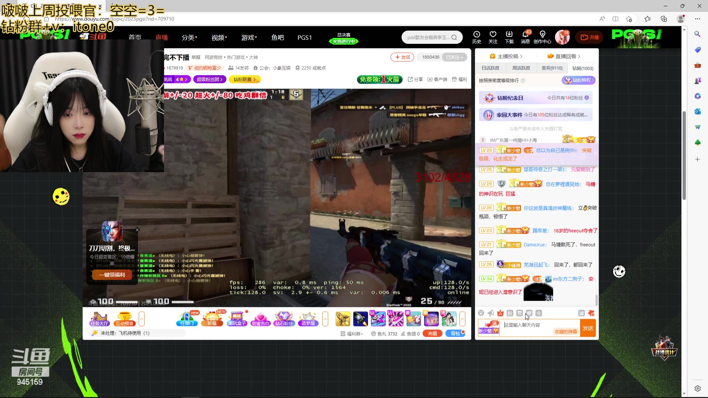Screen dimensions: 708x398
Task: Open 任务大厅 task hall icon
Action: 99,319
